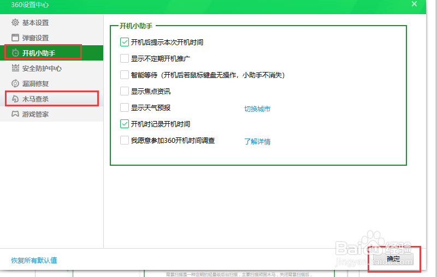The height and width of the screenshot is (277, 437).
Task: Open the 弹窗设置 section
Action: click(x=51, y=38)
